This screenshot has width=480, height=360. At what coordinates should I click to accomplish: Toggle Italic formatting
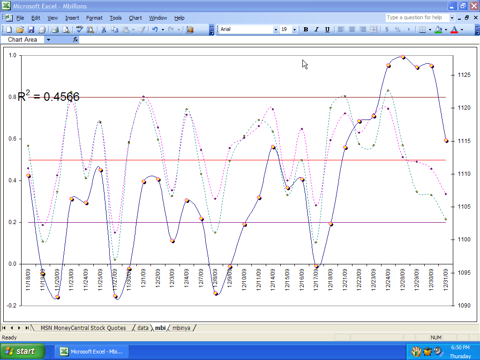pos(316,30)
